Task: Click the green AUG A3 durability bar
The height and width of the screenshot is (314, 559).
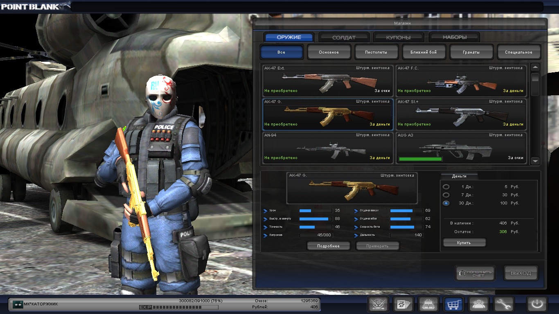Action: (420, 159)
